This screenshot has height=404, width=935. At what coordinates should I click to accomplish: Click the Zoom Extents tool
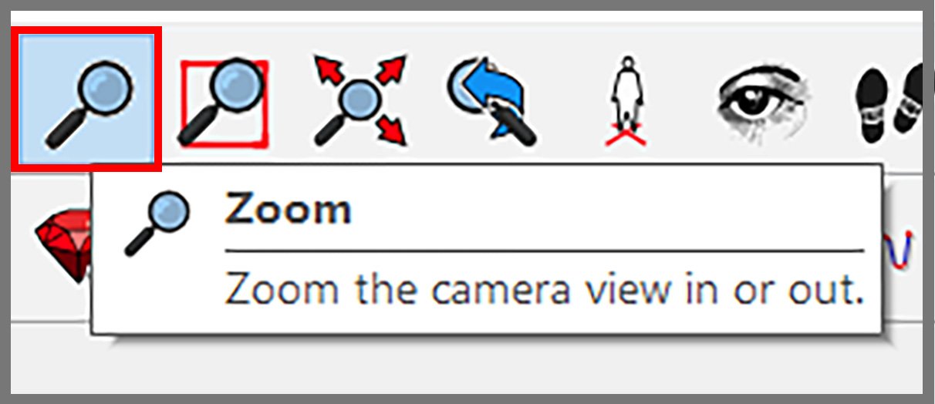(x=359, y=100)
